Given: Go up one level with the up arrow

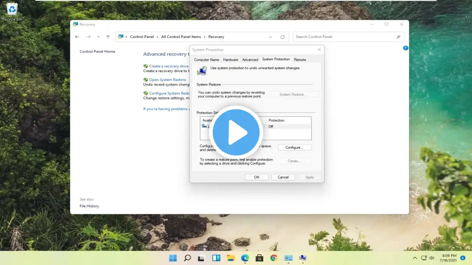Looking at the screenshot, I should coord(108,37).
